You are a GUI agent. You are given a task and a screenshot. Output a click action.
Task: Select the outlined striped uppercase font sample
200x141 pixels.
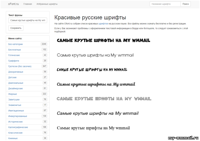pos(104,99)
